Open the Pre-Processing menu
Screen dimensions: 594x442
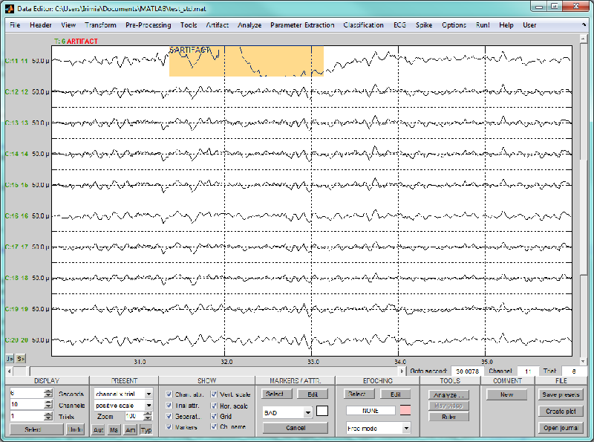click(x=148, y=25)
